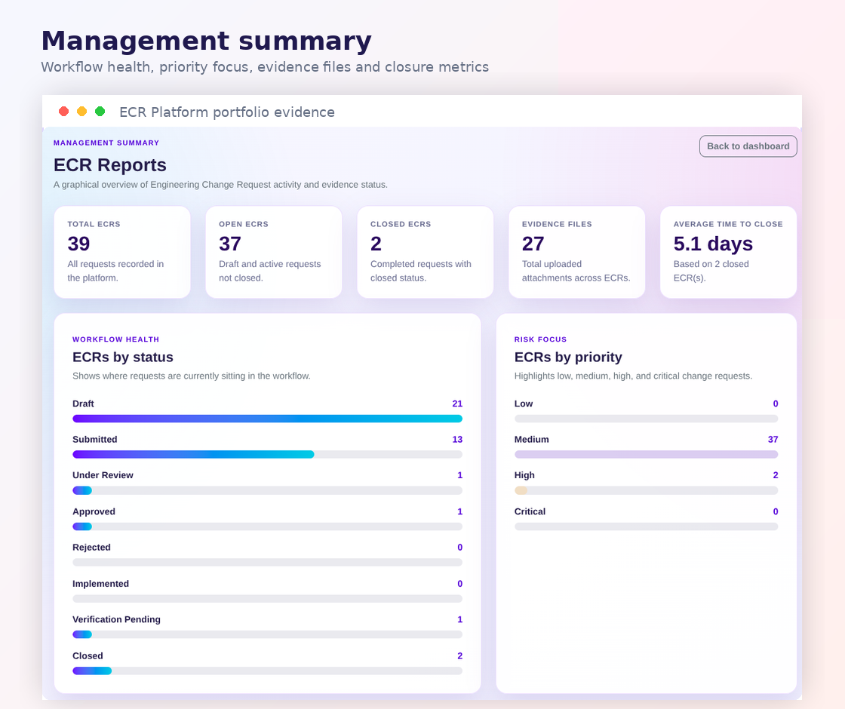The width and height of the screenshot is (845, 709).
Task: Click the yellow minimize dot
Action: coord(82,112)
